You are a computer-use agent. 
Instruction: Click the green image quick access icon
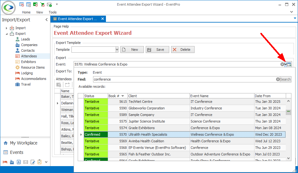[35, 4]
